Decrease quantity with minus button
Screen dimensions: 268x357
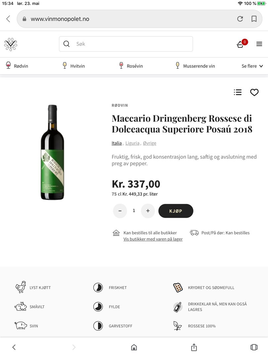pos(120,211)
